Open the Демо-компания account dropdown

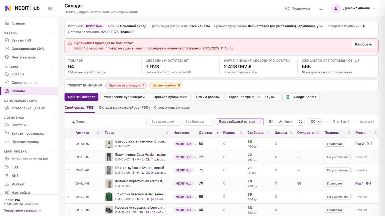353,8
